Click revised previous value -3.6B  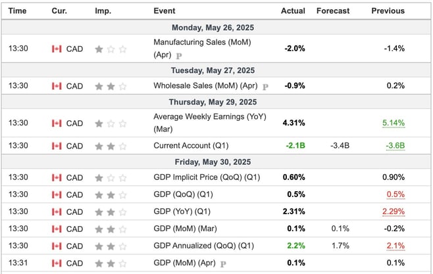coord(395,146)
